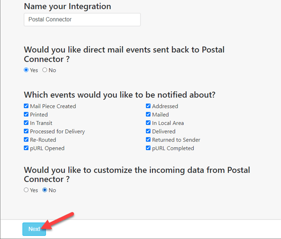Disable Processed for Delivery notification
This screenshot has height=239, width=281.
pos(26,131)
